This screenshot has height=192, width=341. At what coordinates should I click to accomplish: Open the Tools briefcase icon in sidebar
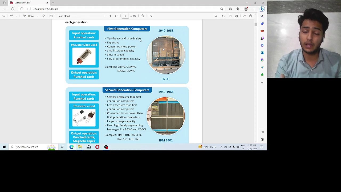pyautogui.click(x=262, y=31)
